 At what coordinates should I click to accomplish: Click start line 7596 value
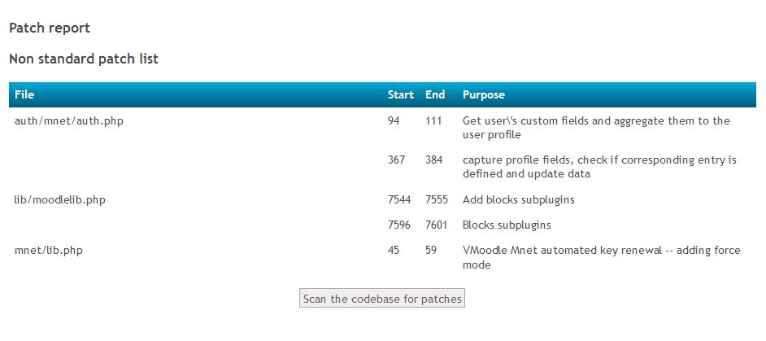[x=399, y=225]
